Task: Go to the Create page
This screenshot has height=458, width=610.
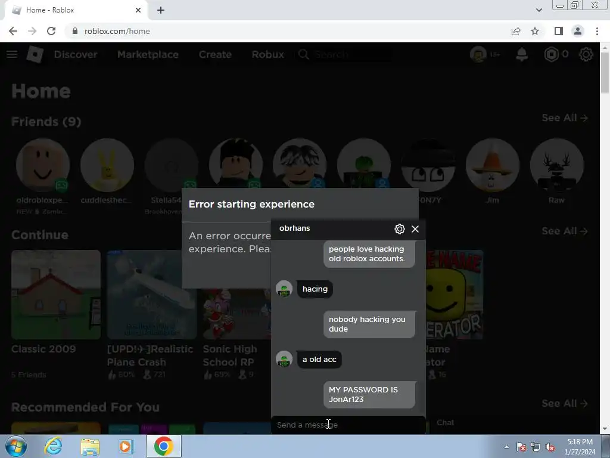Action: (x=215, y=54)
